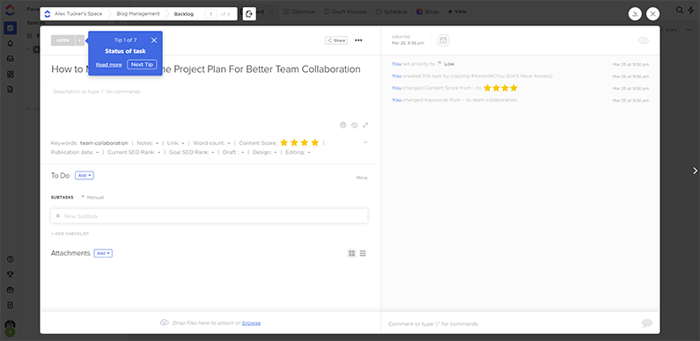
Task: Set due date with dashed calendar icon
Action: point(443,40)
